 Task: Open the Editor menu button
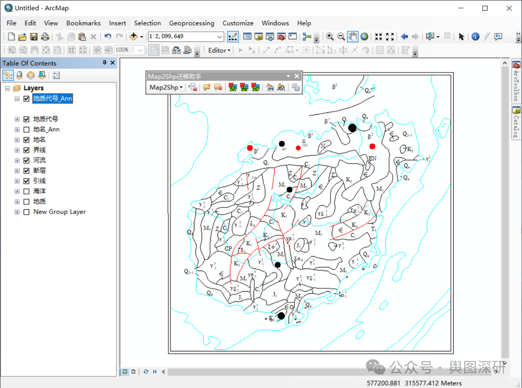(219, 50)
